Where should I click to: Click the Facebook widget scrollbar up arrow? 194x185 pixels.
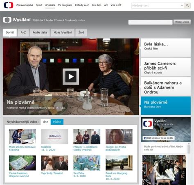click(x=189, y=144)
